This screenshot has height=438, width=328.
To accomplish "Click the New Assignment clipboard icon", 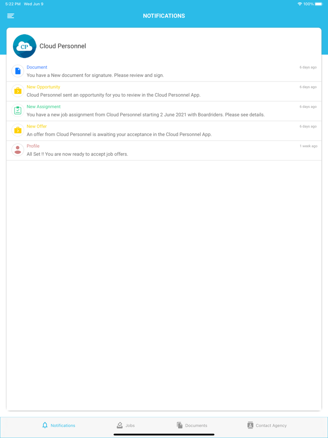I will 18,110.
